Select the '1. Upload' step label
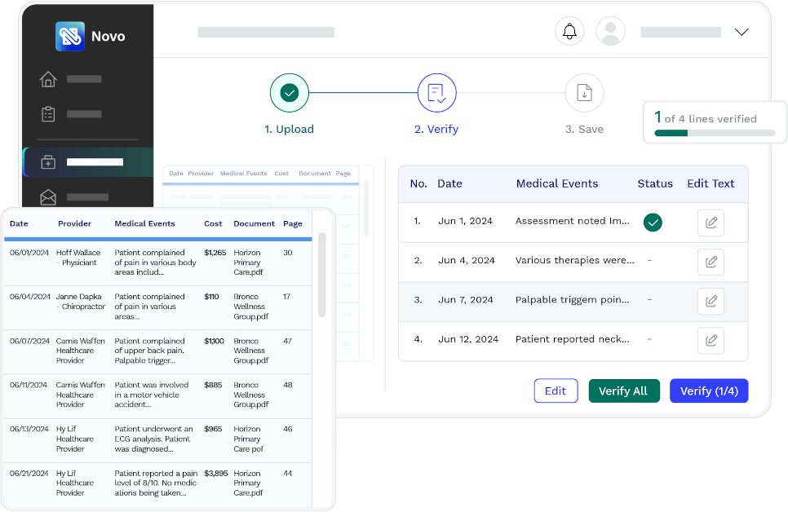788x512 pixels. 289,129
